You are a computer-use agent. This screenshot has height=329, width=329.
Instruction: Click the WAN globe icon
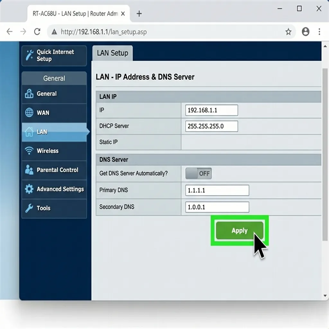point(29,112)
